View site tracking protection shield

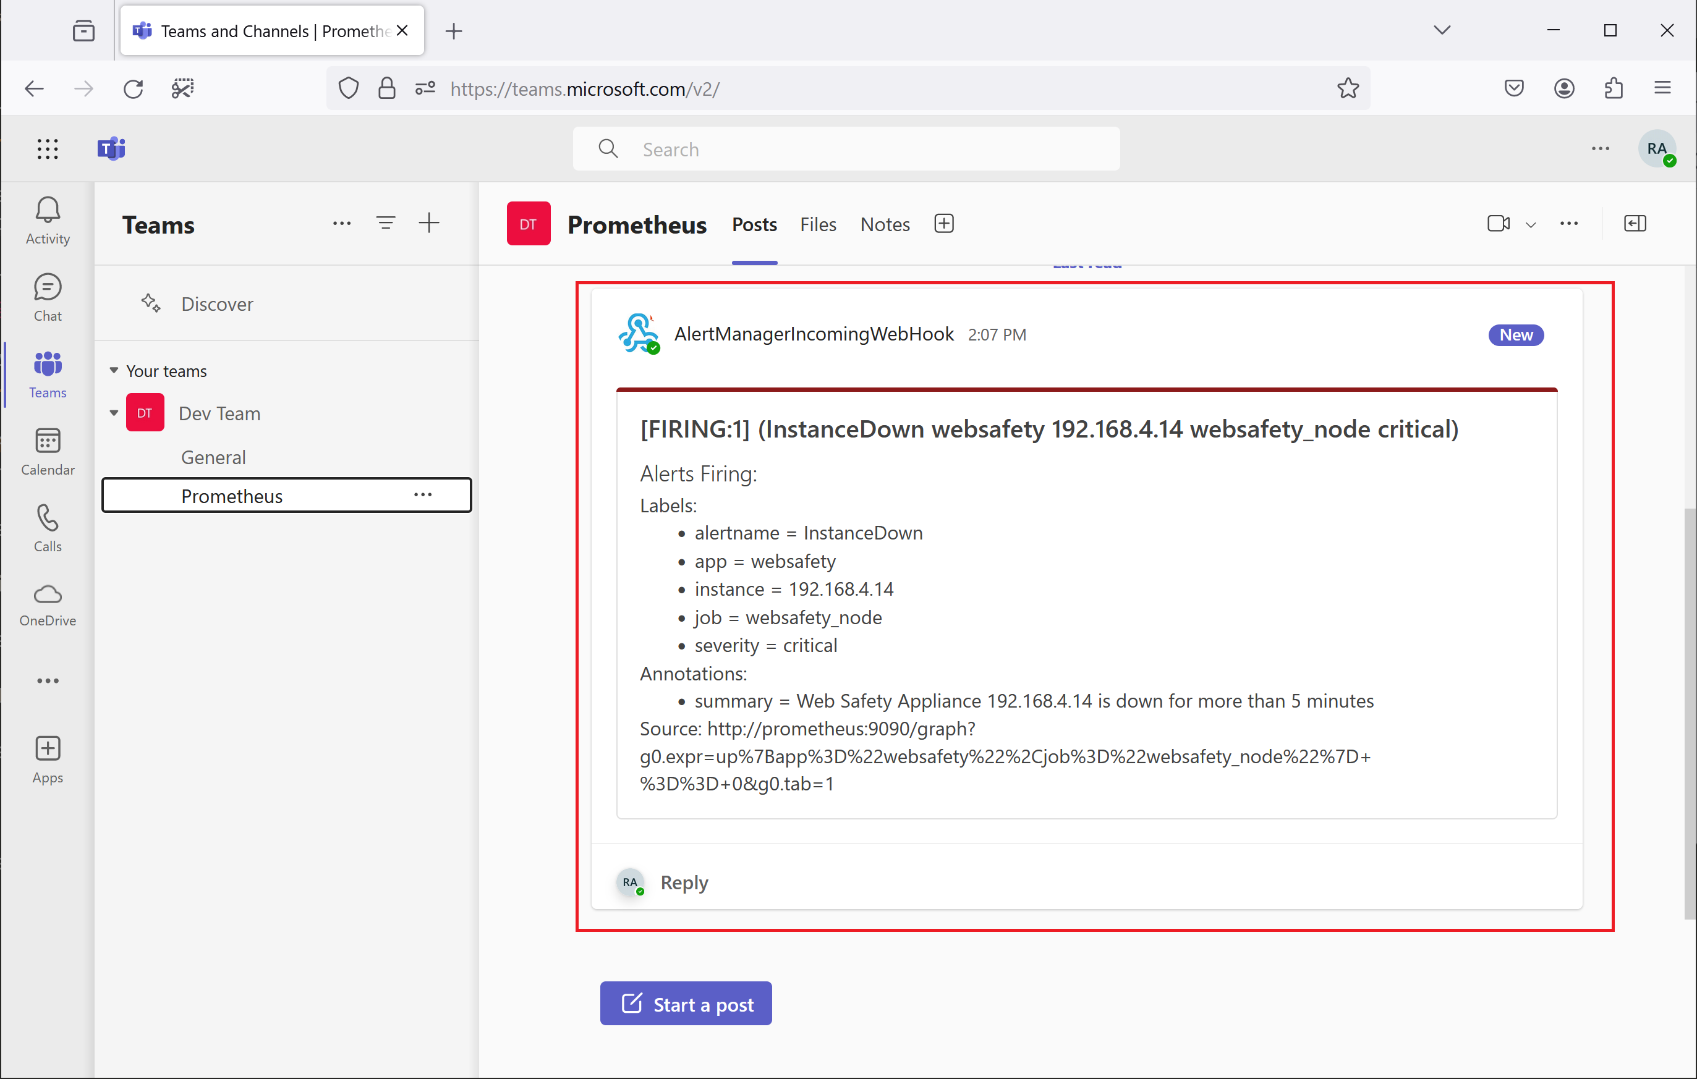coord(348,89)
